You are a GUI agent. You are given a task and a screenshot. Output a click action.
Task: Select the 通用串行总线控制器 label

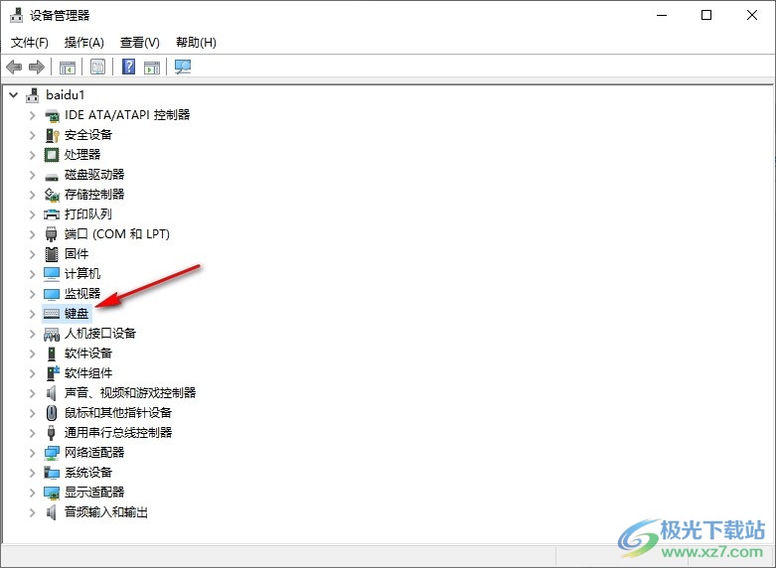pos(118,432)
